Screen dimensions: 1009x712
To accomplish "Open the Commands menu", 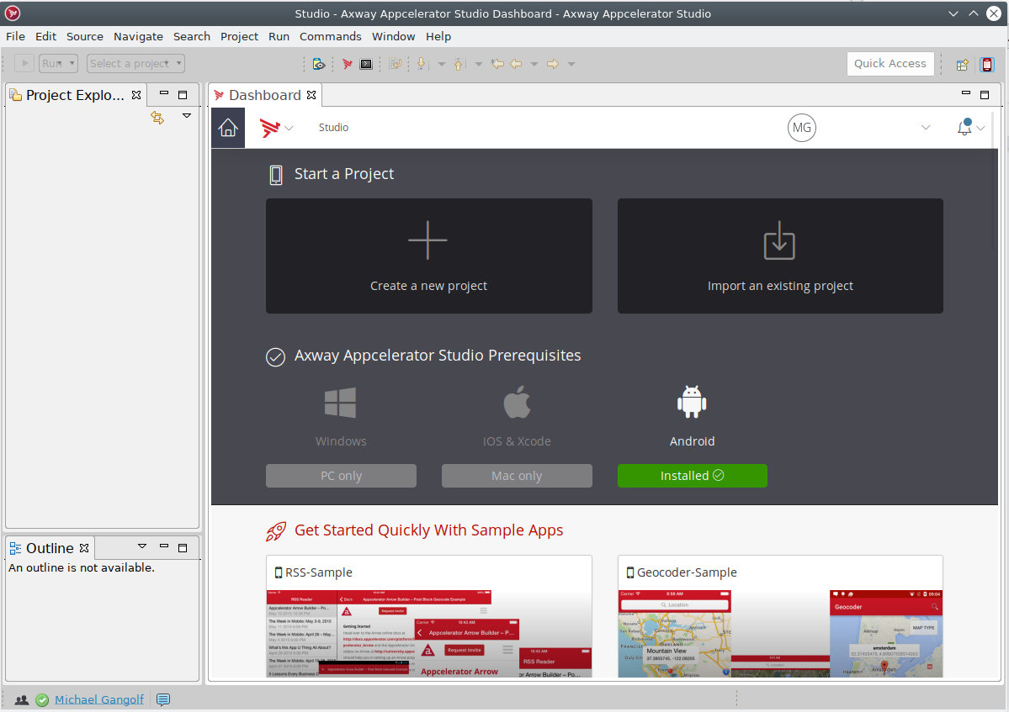I will click(330, 37).
